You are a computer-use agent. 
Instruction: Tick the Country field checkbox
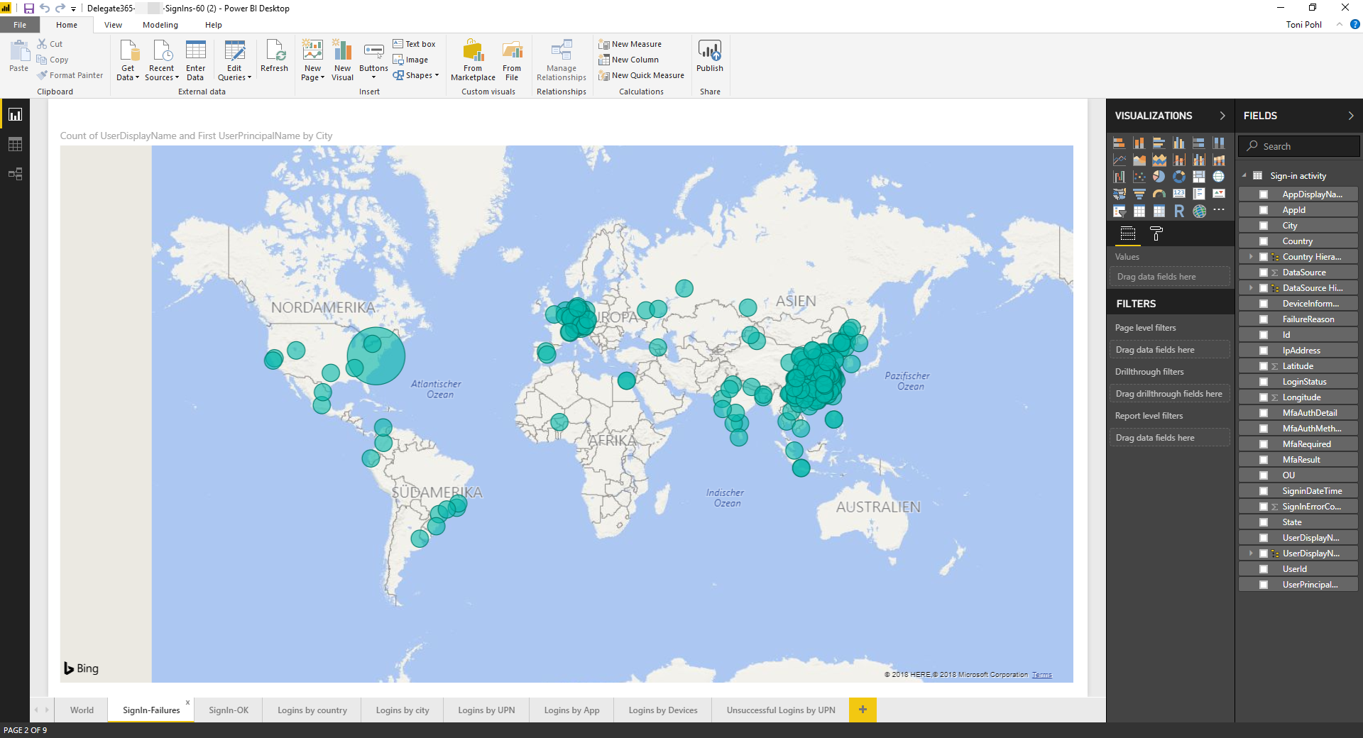click(1264, 241)
